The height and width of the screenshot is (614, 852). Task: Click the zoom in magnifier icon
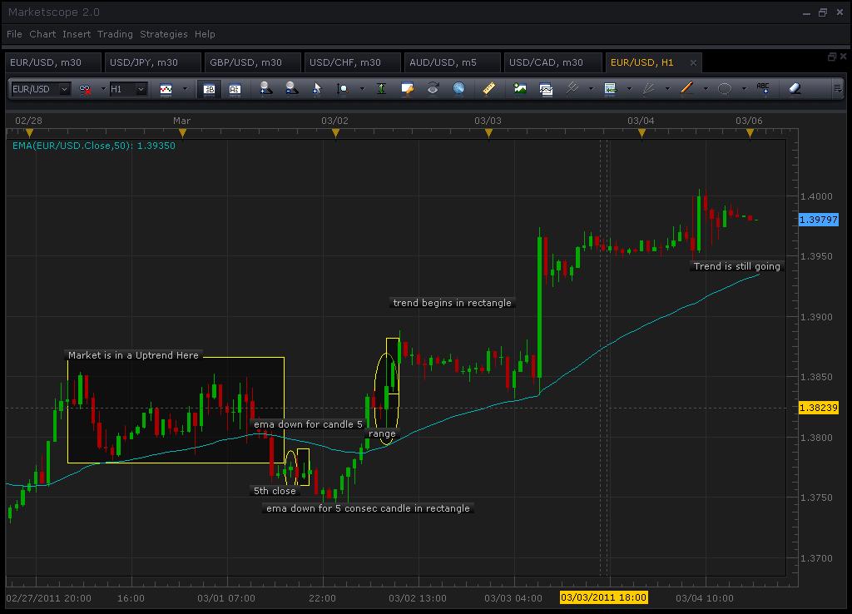pyautogui.click(x=265, y=88)
